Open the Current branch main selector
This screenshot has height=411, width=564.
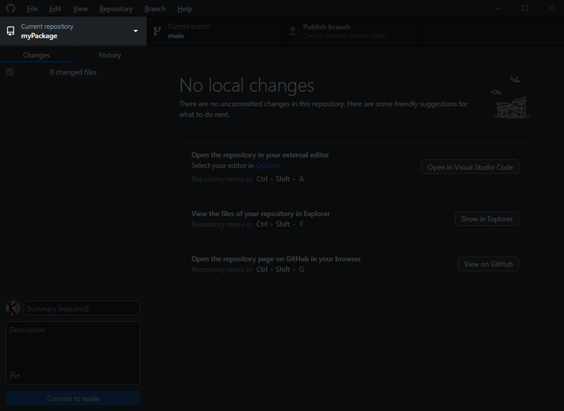click(x=214, y=31)
